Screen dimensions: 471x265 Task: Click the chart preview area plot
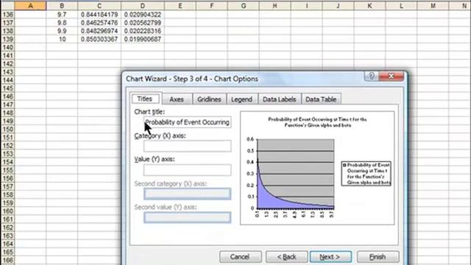[x=296, y=174]
